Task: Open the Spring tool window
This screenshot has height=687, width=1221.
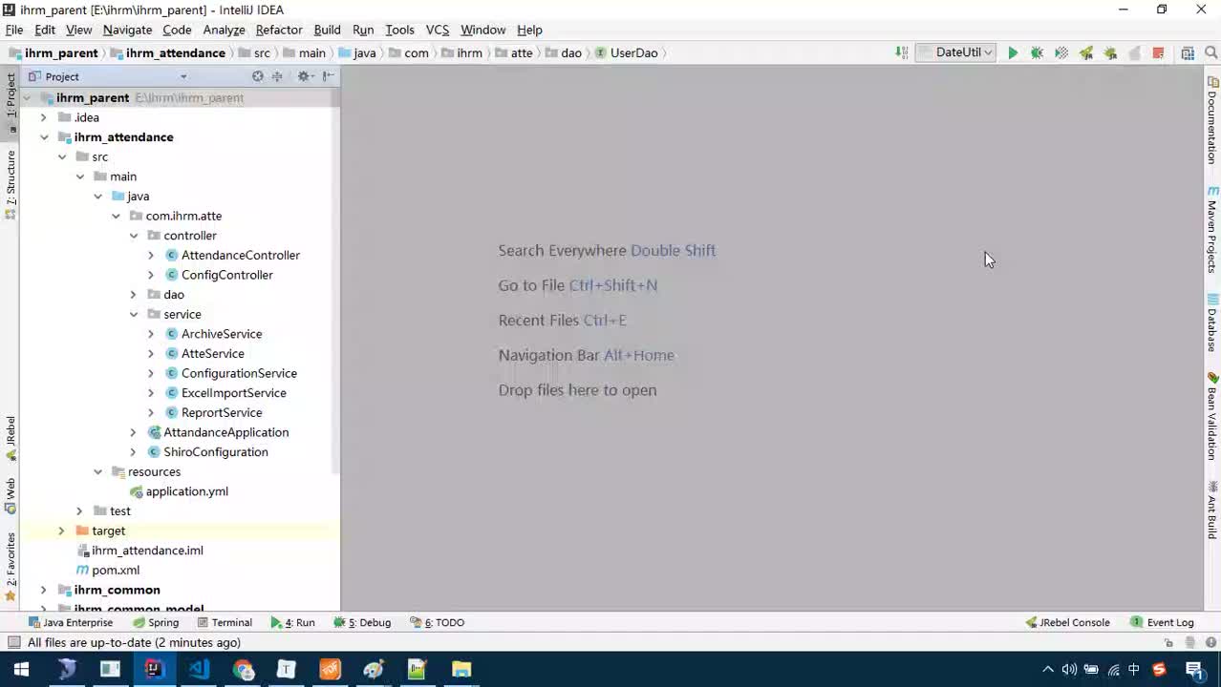Action: [x=156, y=622]
